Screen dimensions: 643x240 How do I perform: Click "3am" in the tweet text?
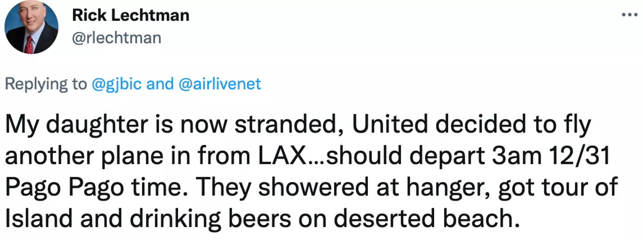511,156
